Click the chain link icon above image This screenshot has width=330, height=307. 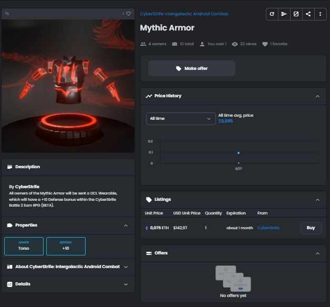[7, 14]
